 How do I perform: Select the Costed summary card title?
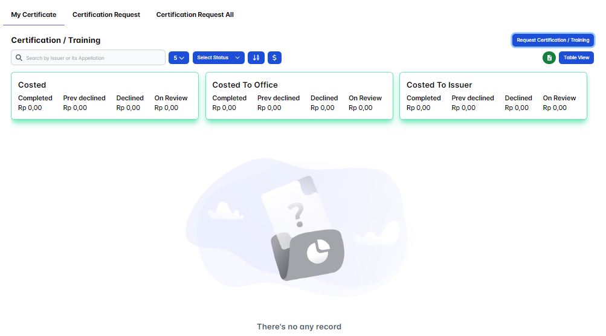[32, 85]
